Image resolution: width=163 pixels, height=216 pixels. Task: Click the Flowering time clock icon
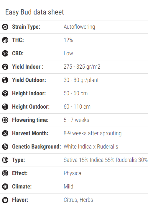click(x=5, y=120)
